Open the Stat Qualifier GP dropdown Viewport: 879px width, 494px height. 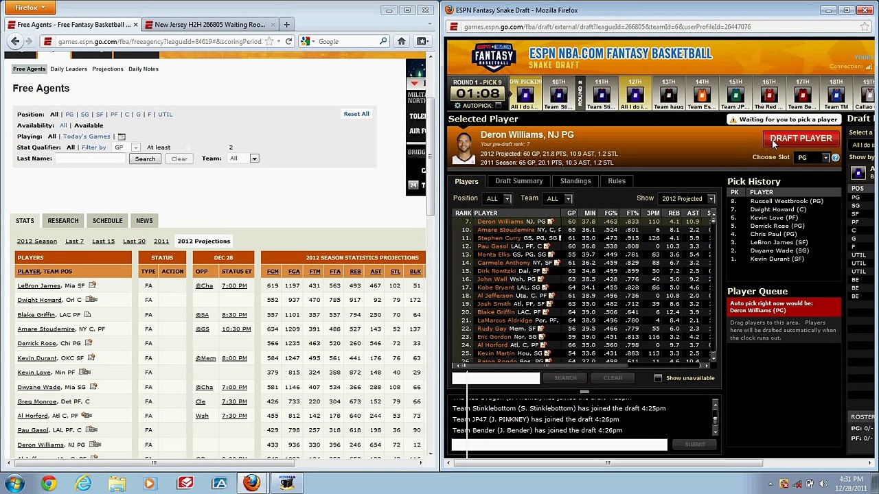pos(125,148)
